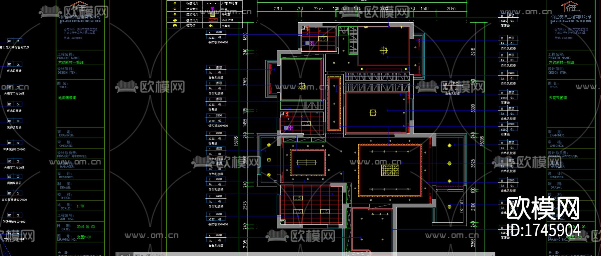The image size is (601, 256).
Task: Click the 地面铺装图 drawing title
Action: [67, 98]
